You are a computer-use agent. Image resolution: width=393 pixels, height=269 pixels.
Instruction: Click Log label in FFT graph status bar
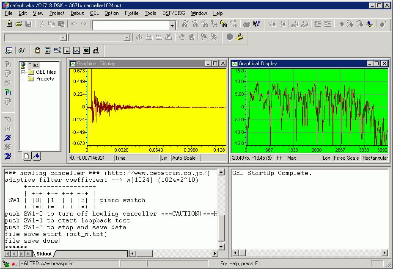326,158
